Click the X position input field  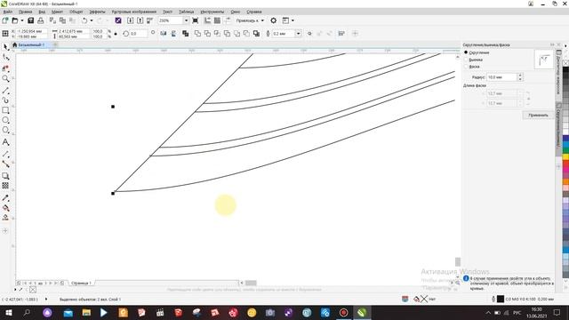pos(32,31)
